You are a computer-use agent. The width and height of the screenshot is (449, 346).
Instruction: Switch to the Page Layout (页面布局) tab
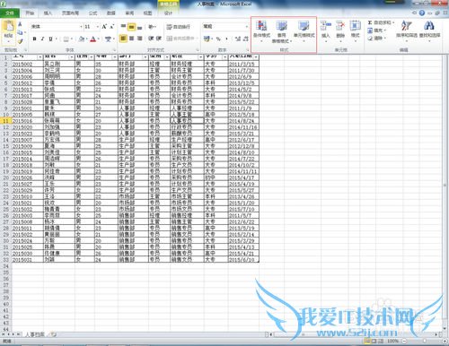70,13
